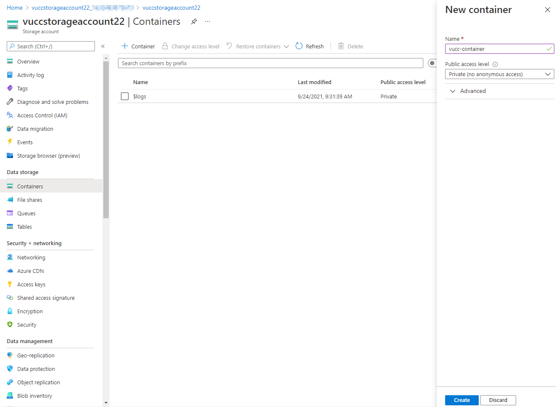This screenshot has height=407, width=556.
Task: Click the Security shield icon
Action: [10, 325]
